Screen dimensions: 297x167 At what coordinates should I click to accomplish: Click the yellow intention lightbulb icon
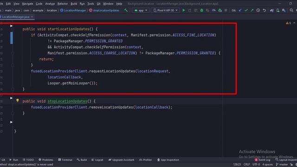[x=18, y=101]
